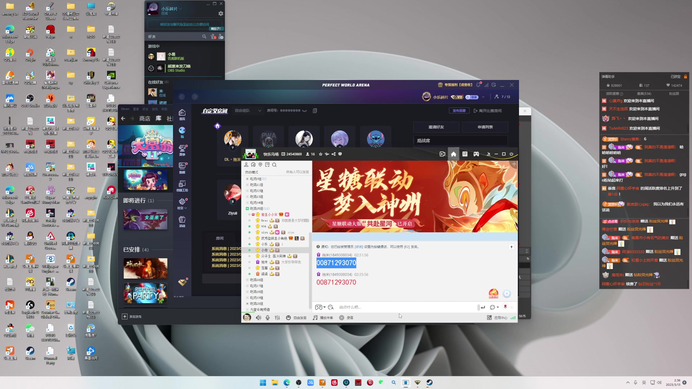Open the 粉丝团 tab in 弹幕助手
This screenshot has width=692, height=389.
click(x=674, y=94)
